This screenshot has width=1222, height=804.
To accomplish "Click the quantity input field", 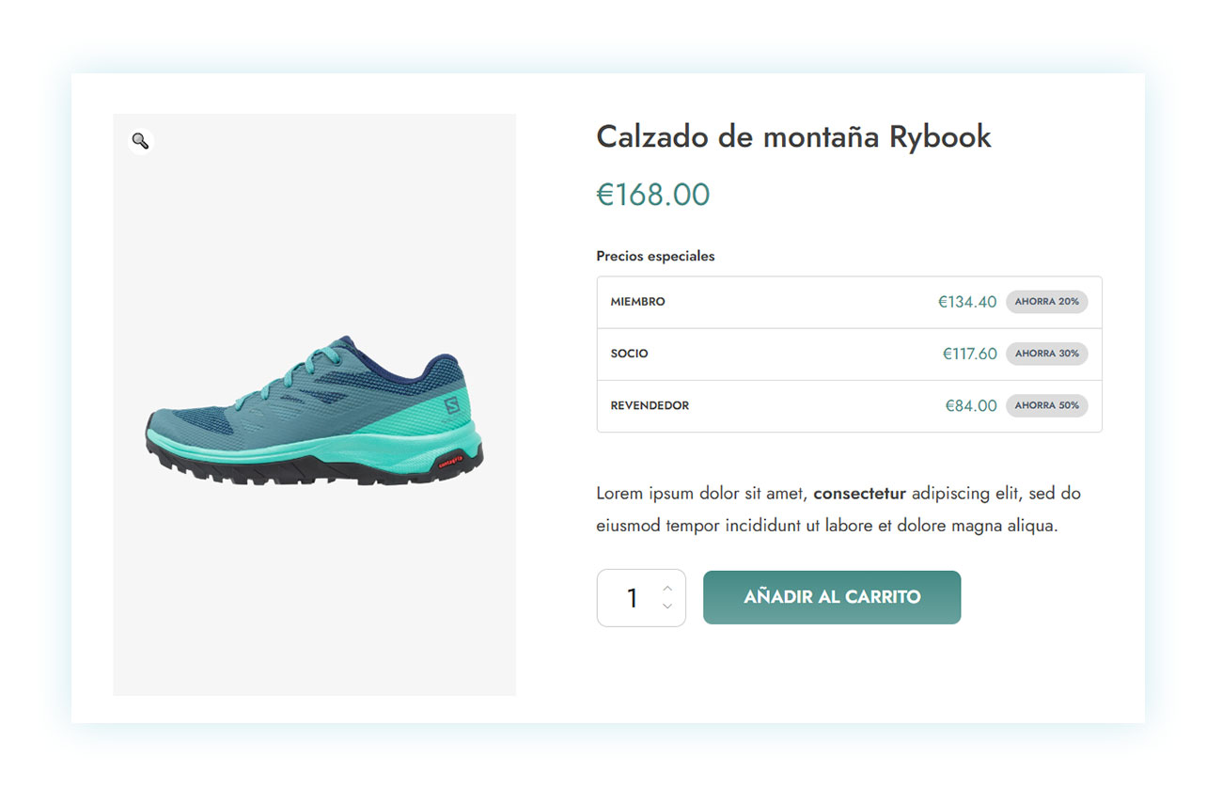I will tap(632, 598).
